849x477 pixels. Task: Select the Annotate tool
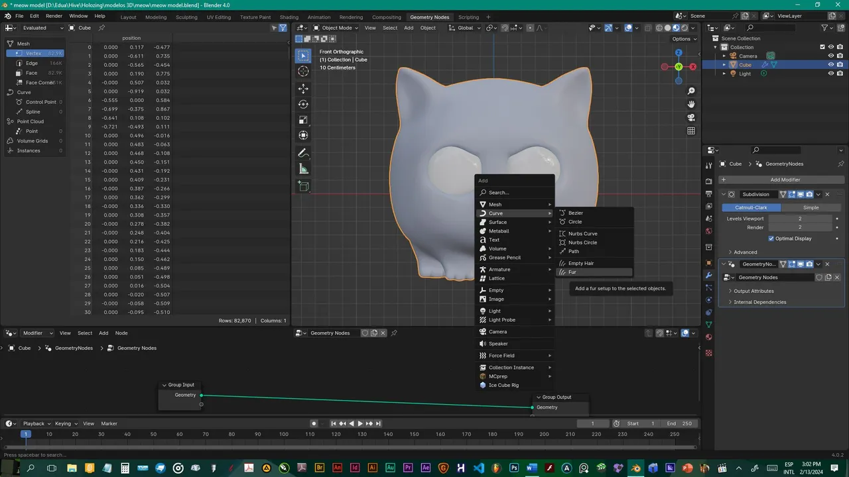(x=303, y=153)
